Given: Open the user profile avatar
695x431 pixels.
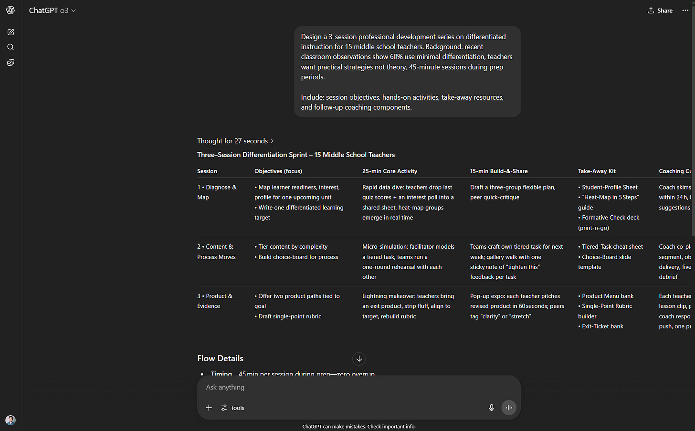Looking at the screenshot, I should point(11,420).
